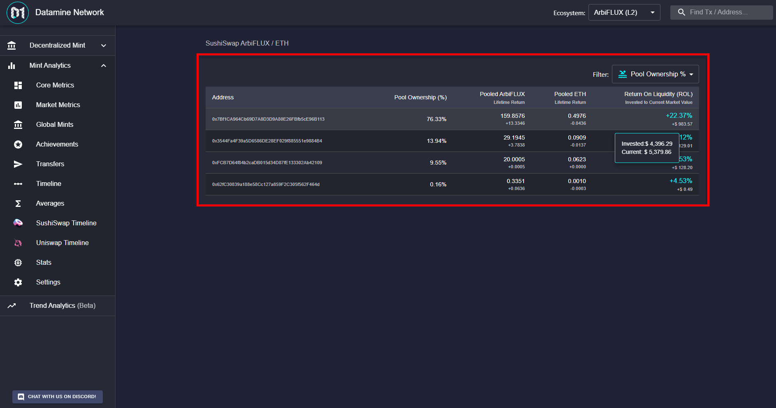The image size is (776, 408).
Task: Click the Decentralized Mint bank icon
Action: pyautogui.click(x=12, y=45)
